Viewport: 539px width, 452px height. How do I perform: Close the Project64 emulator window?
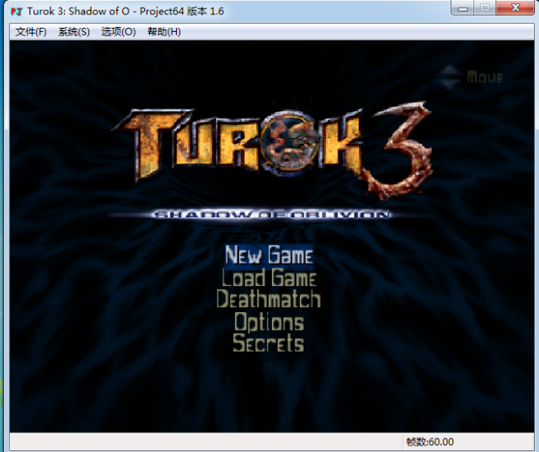pos(516,8)
